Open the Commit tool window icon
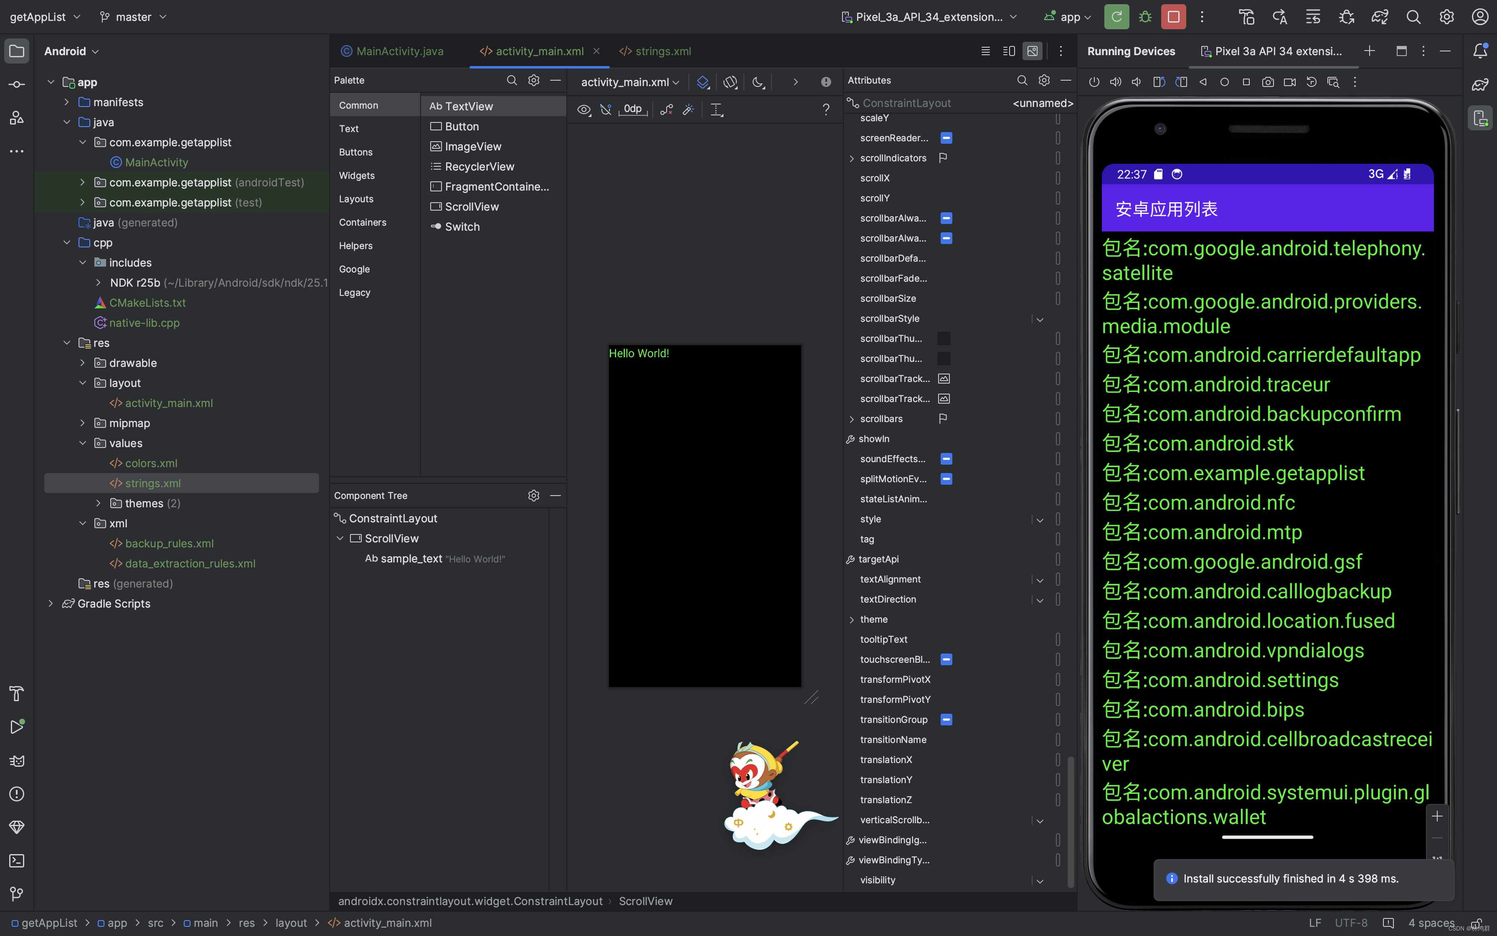 [x=17, y=84]
